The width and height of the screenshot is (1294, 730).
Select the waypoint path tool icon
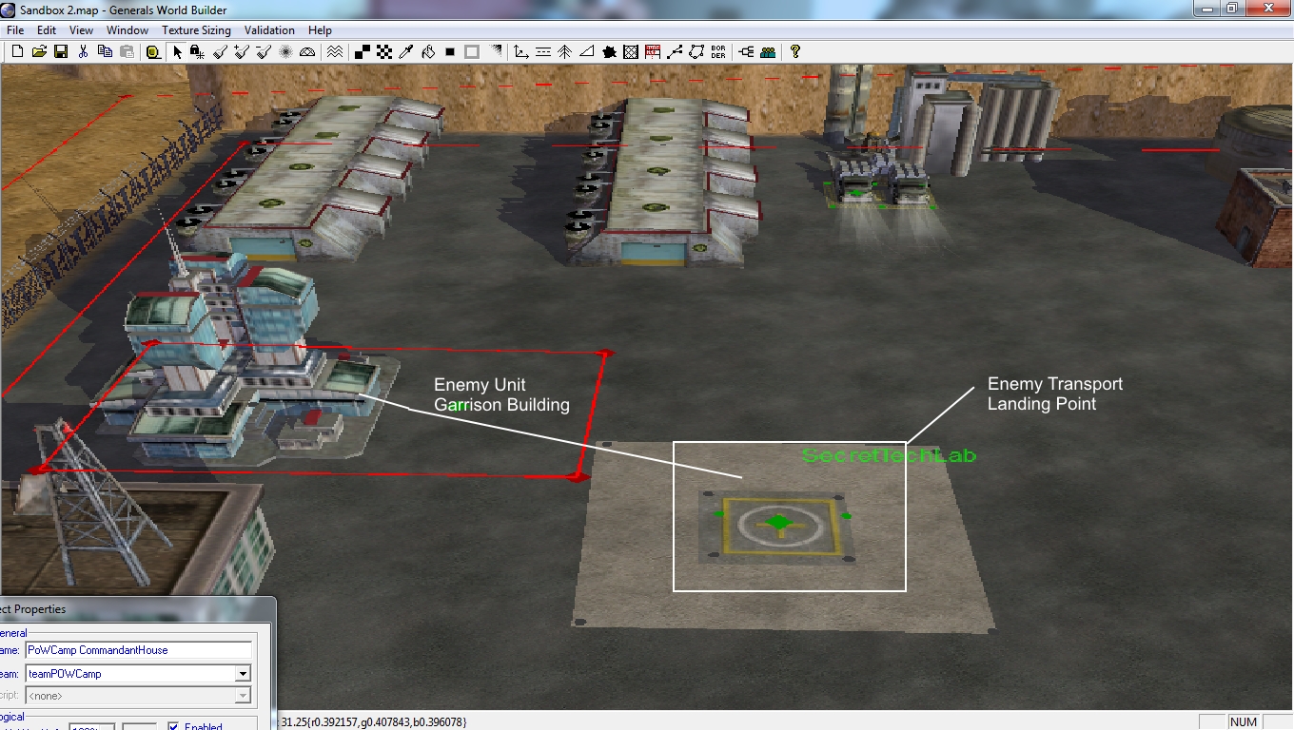point(675,52)
